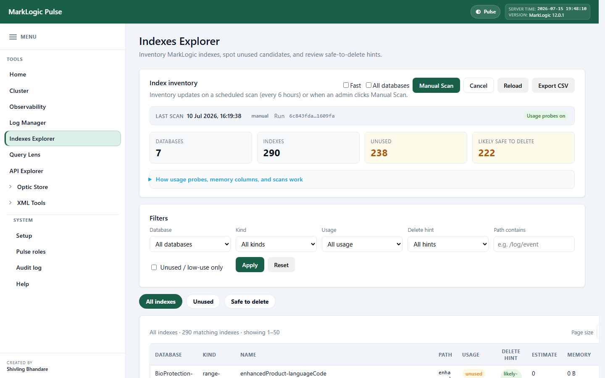Click the MarkLogic Pulse logo title
This screenshot has height=378, width=605.
coord(35,12)
